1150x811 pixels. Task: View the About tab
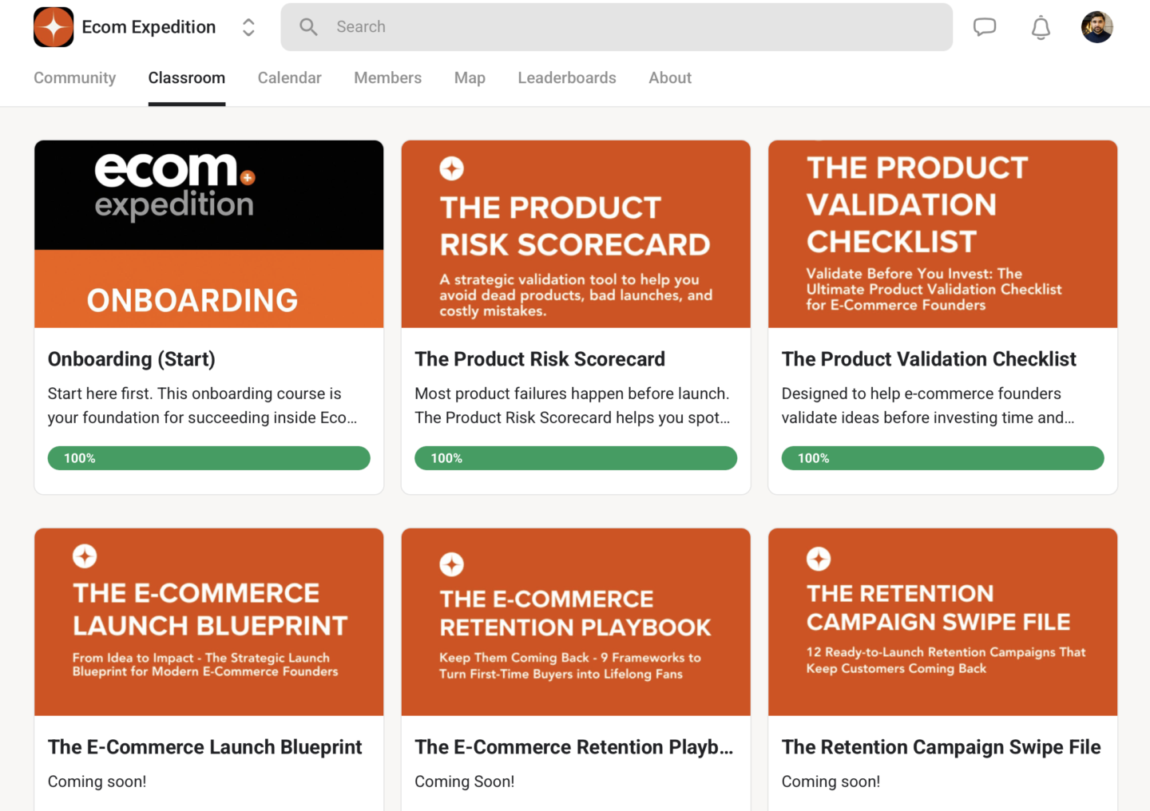670,78
